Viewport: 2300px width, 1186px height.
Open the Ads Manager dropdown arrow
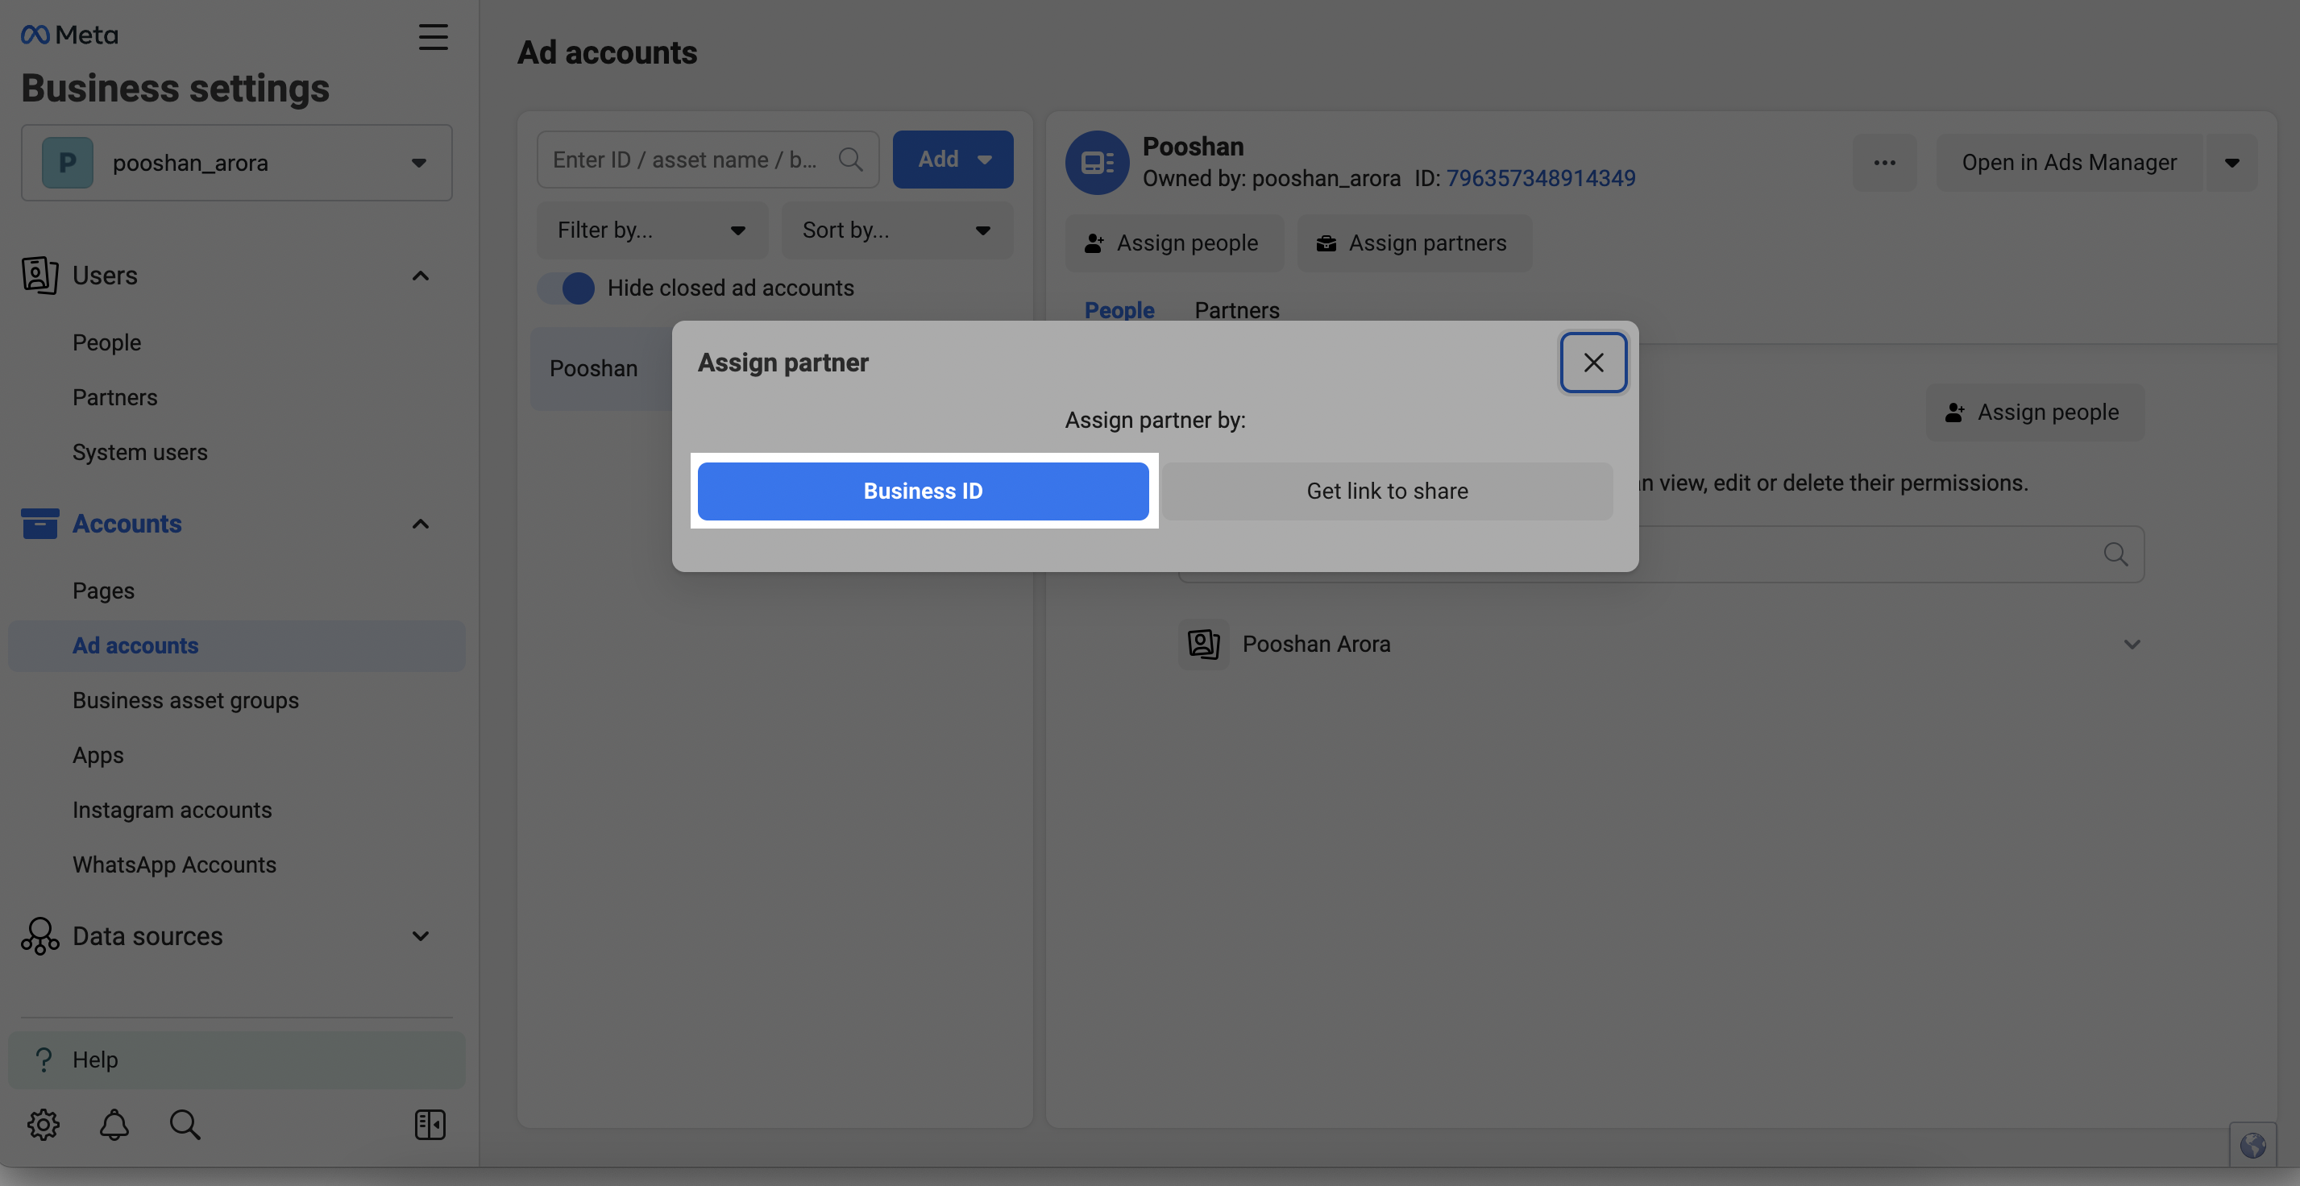[x=2231, y=163]
